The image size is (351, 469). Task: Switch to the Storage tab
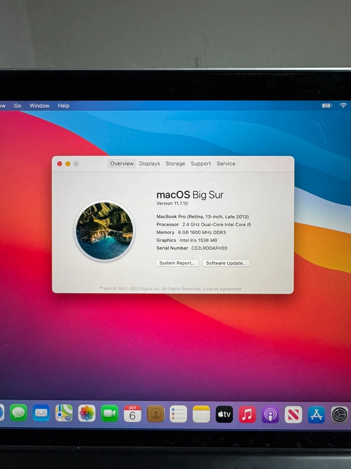tap(175, 163)
